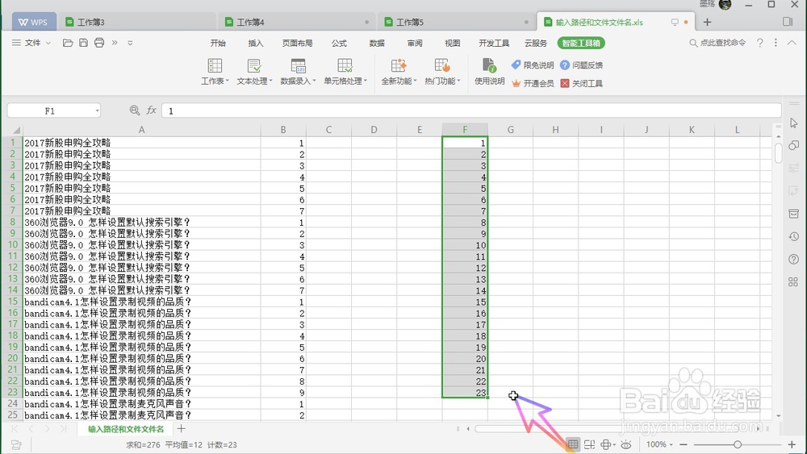
Task: Expand more quick toolbar commands chevron
Action: pos(115,43)
